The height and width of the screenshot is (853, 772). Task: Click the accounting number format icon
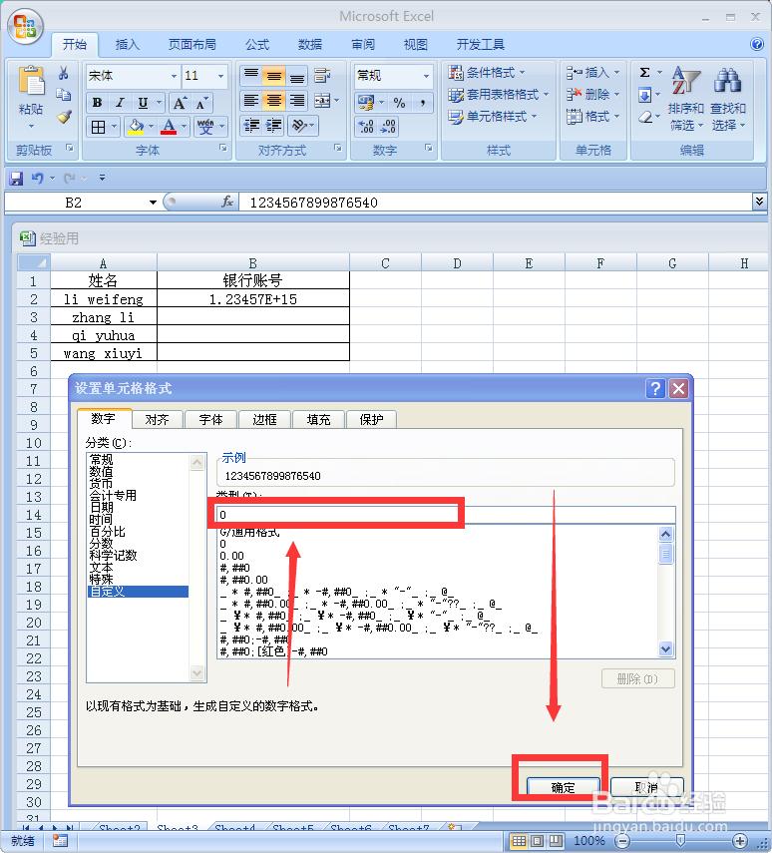point(366,103)
